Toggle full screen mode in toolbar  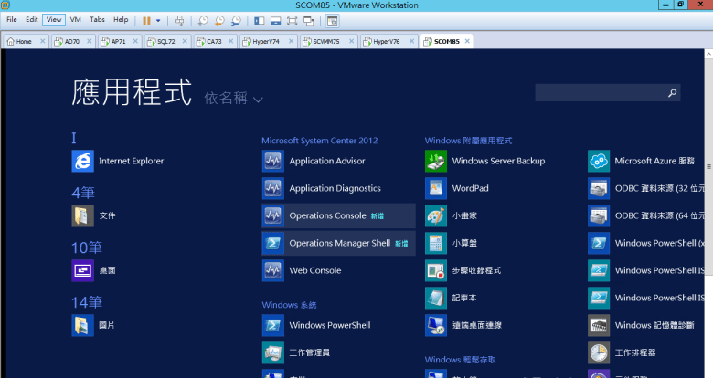293,19
